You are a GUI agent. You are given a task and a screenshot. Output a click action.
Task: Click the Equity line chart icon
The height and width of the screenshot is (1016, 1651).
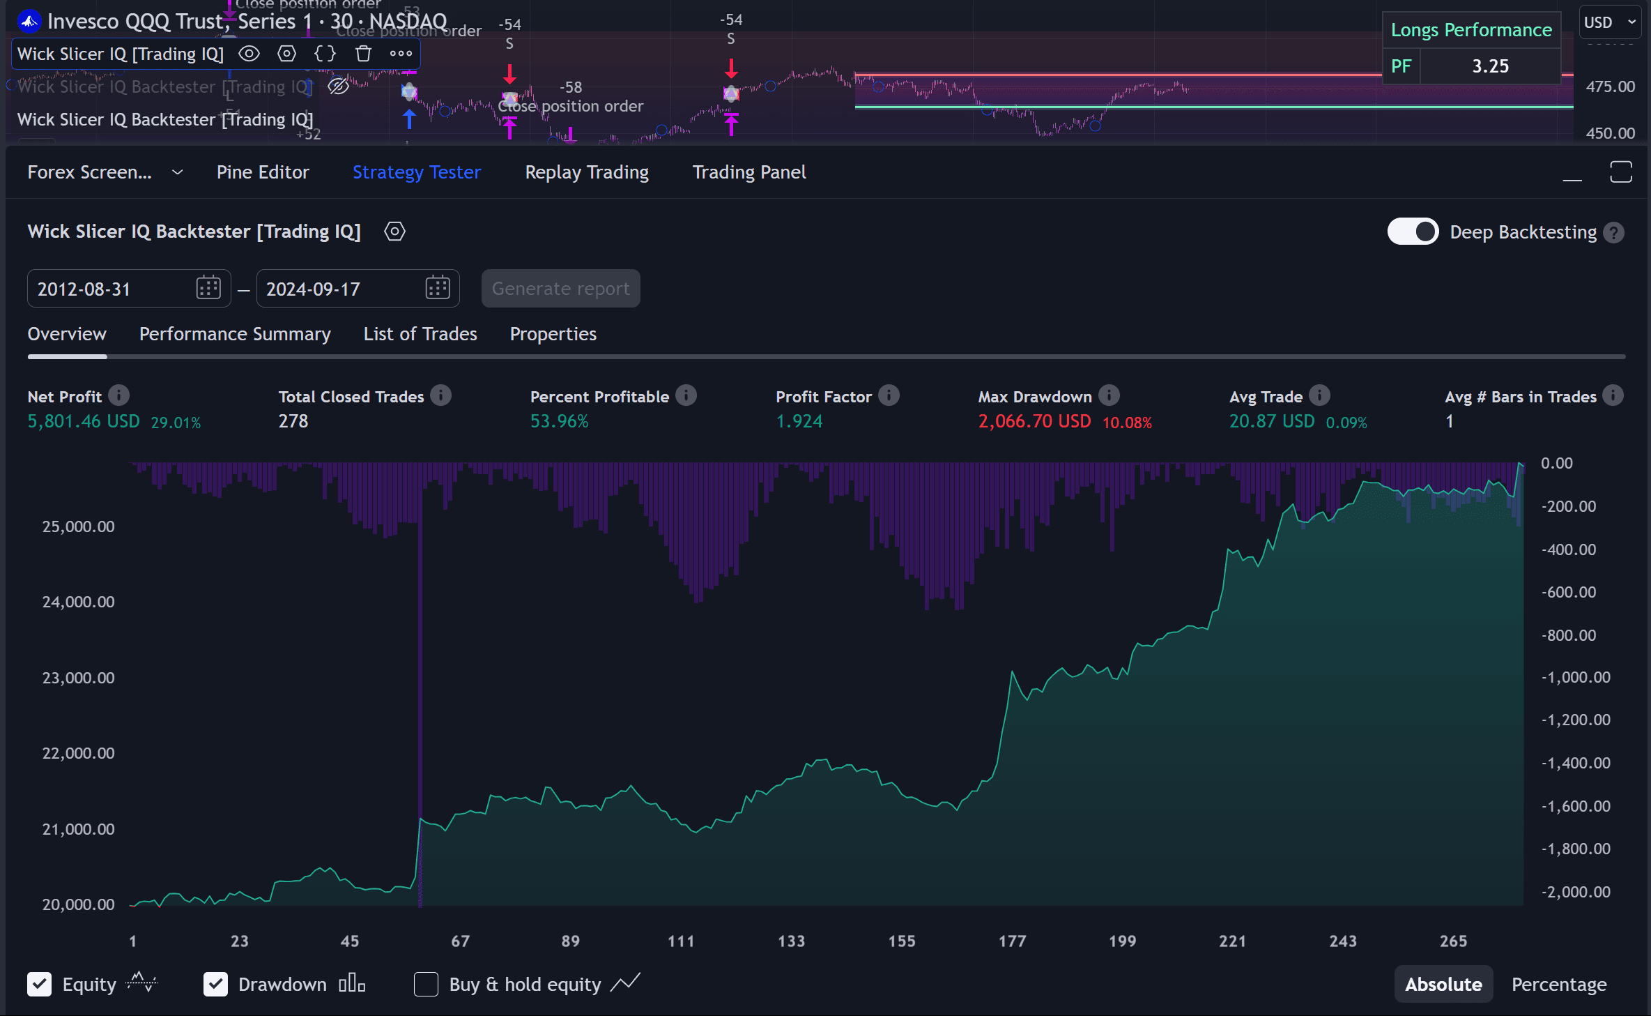point(141,983)
